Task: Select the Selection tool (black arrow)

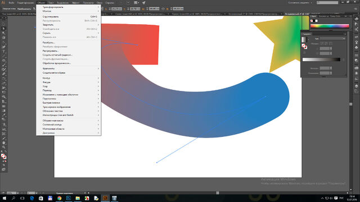Action: pyautogui.click(x=4, y=24)
